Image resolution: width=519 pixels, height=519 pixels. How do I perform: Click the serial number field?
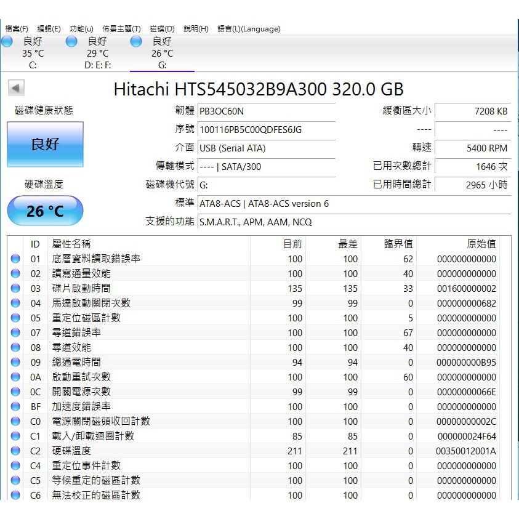point(266,130)
